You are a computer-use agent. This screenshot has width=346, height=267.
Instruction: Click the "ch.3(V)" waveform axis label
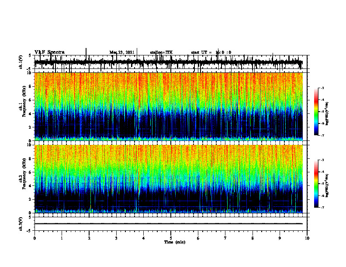tap(21, 224)
